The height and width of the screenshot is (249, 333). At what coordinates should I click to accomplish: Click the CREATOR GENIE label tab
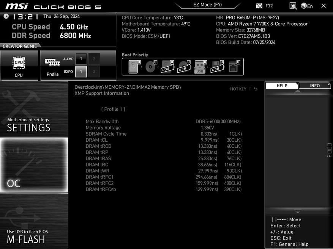click(x=20, y=46)
